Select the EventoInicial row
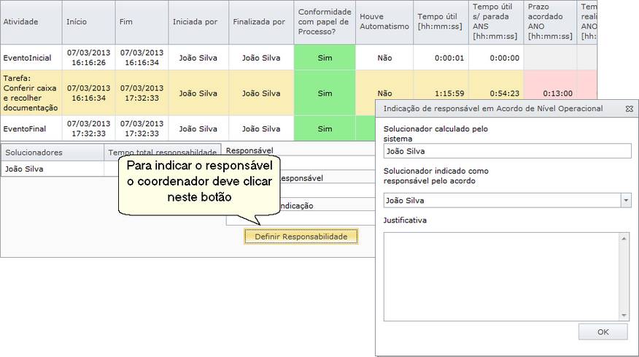 pyautogui.click(x=298, y=58)
